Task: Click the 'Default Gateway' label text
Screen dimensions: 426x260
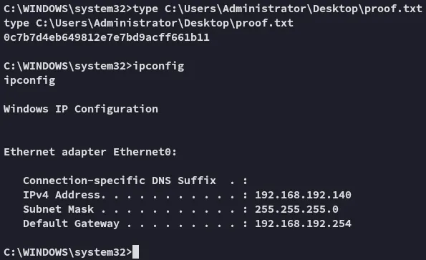Action: (71, 224)
